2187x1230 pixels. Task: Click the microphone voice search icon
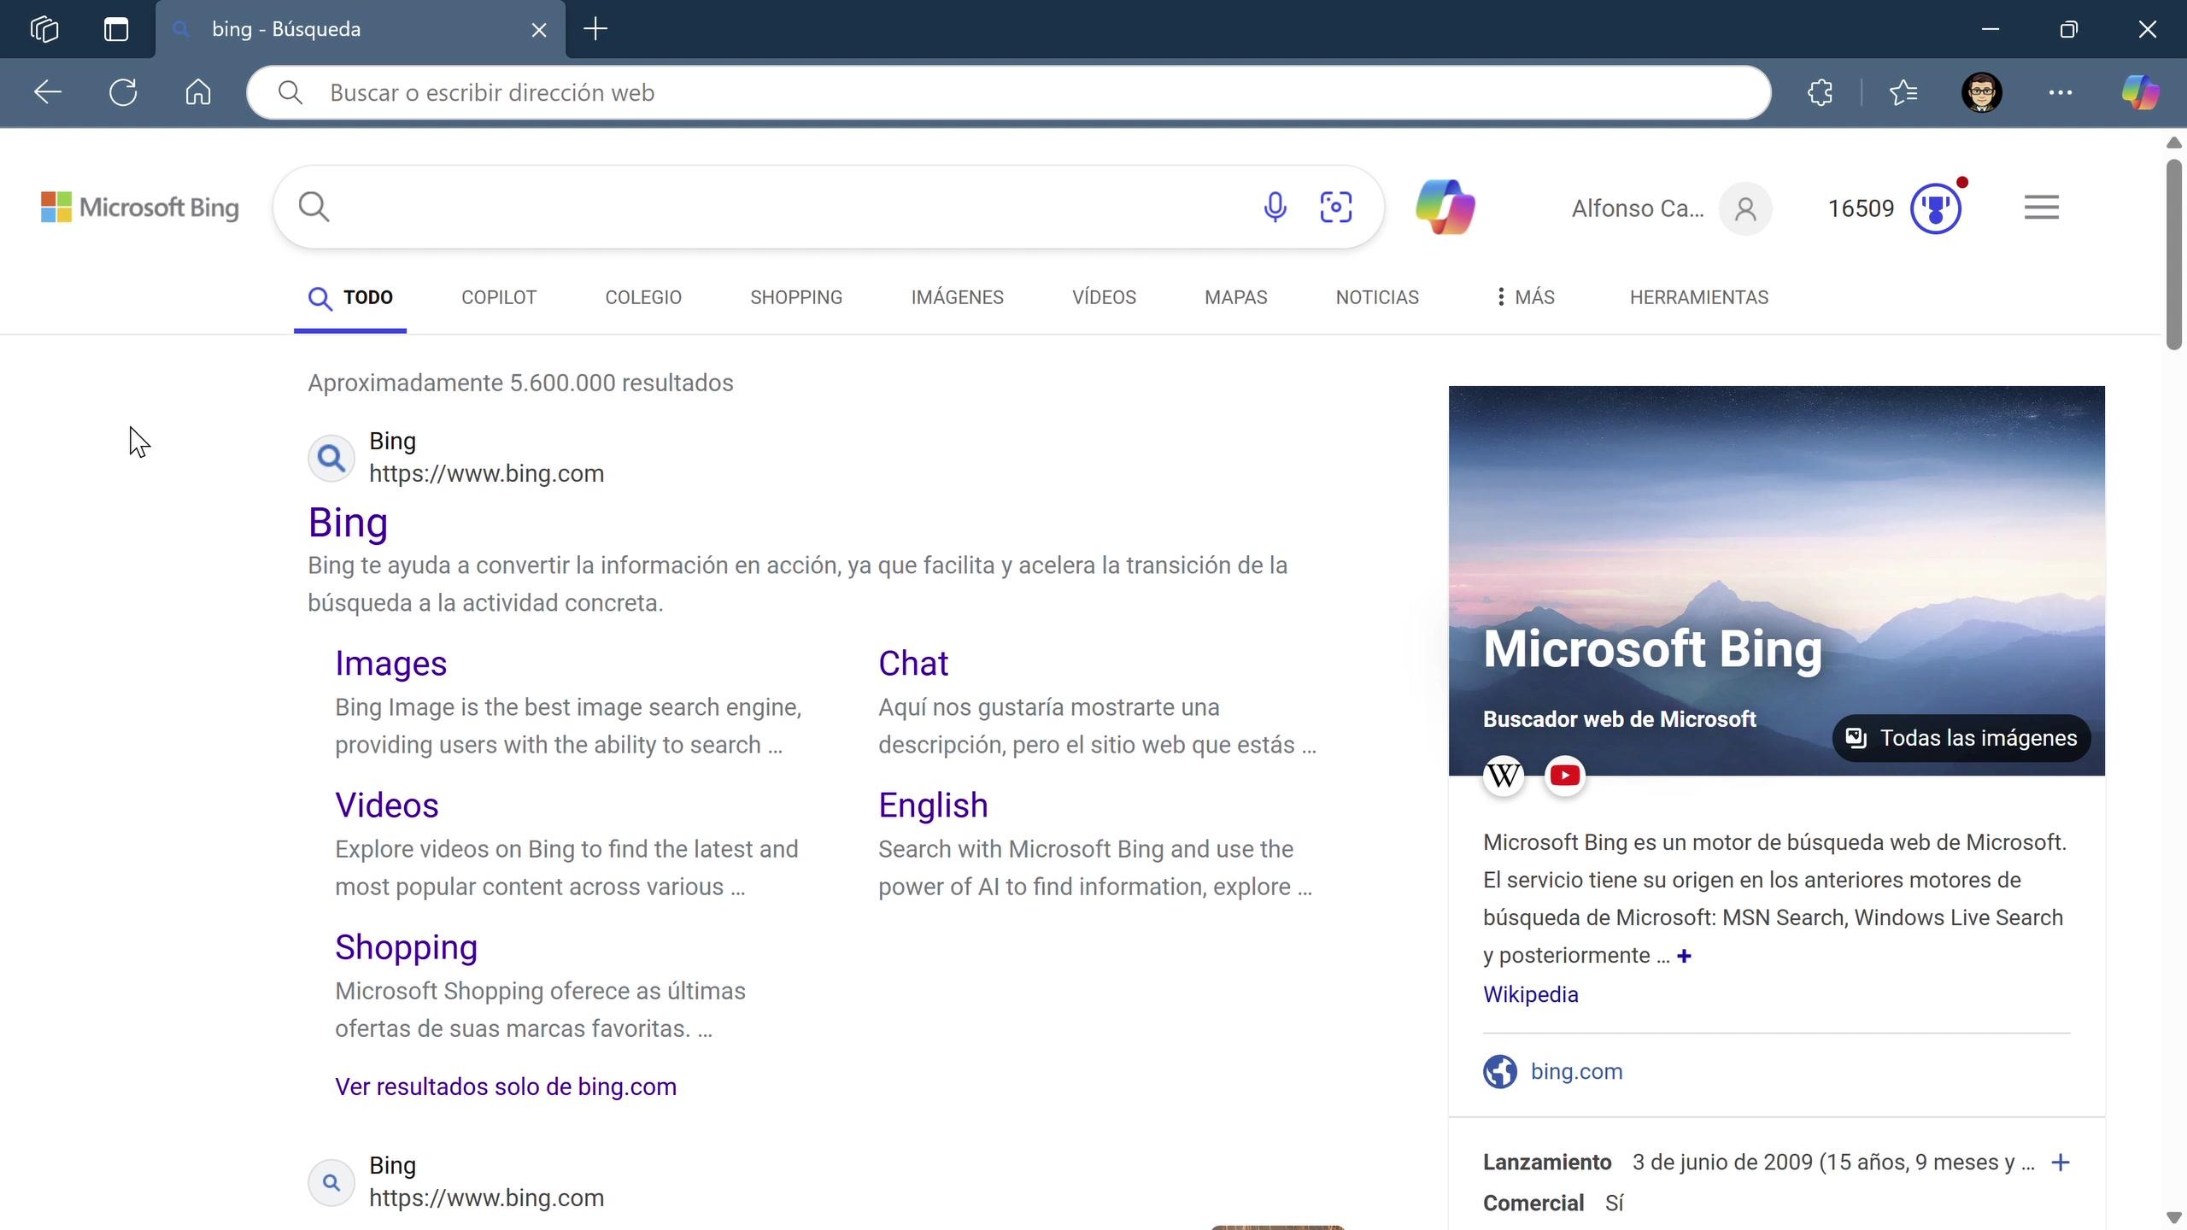tap(1275, 208)
